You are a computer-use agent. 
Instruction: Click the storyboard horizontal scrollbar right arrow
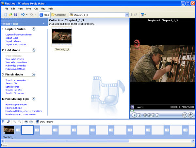(x=193, y=141)
